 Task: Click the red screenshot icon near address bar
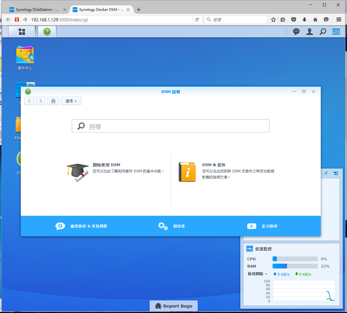pyautogui.click(x=17, y=20)
